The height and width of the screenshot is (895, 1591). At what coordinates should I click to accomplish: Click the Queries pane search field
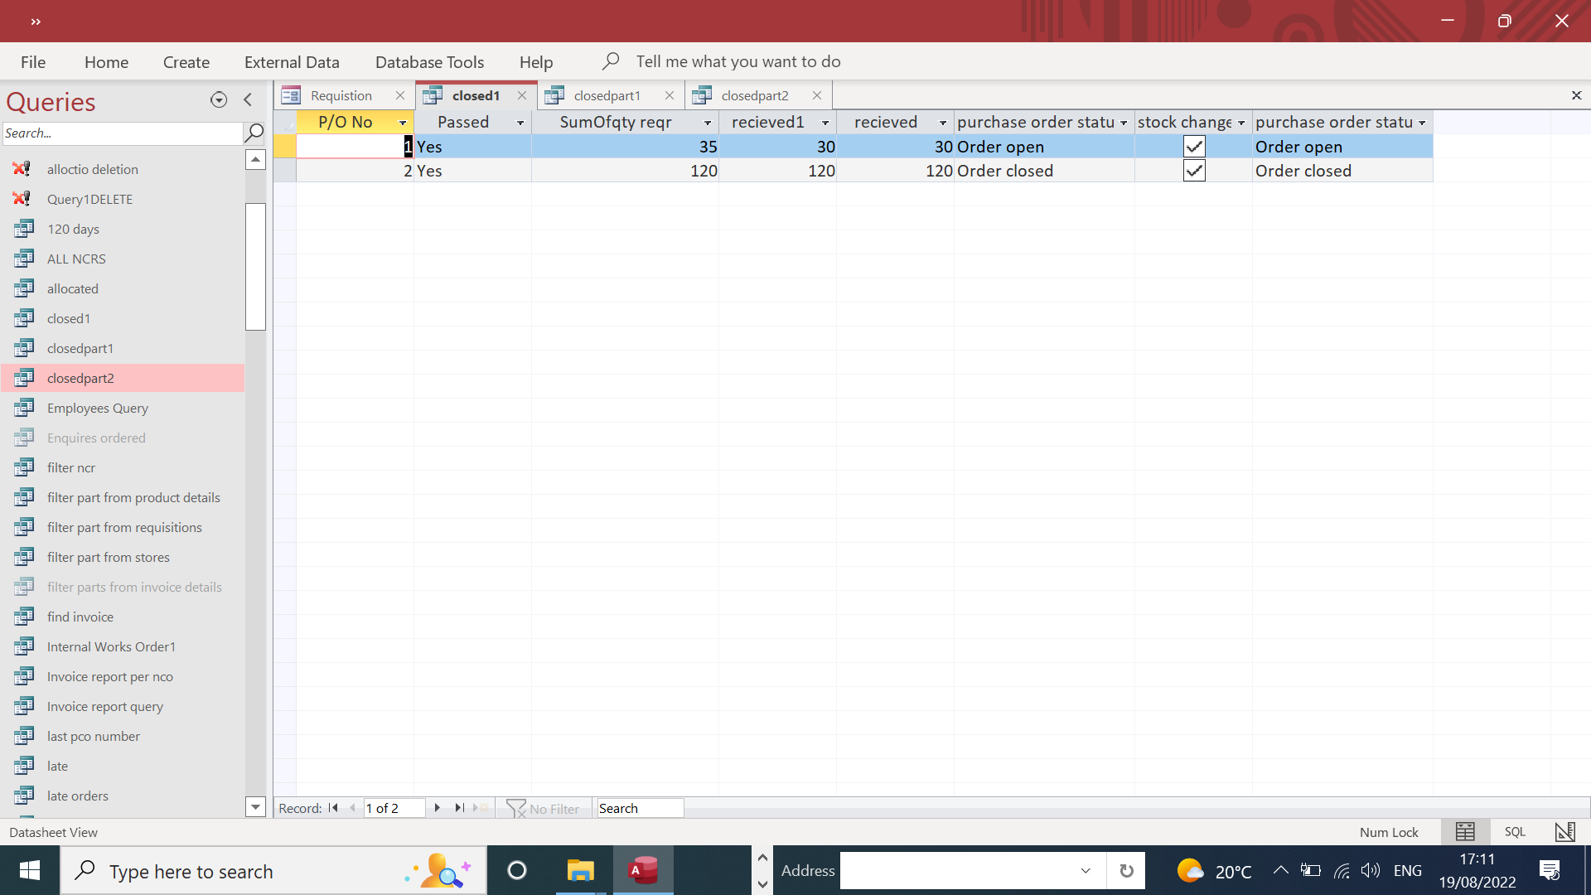(x=123, y=133)
